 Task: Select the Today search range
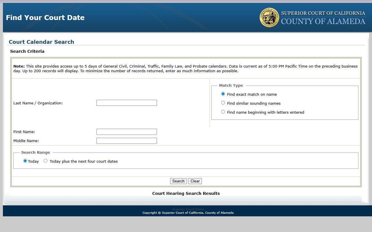(x=25, y=161)
